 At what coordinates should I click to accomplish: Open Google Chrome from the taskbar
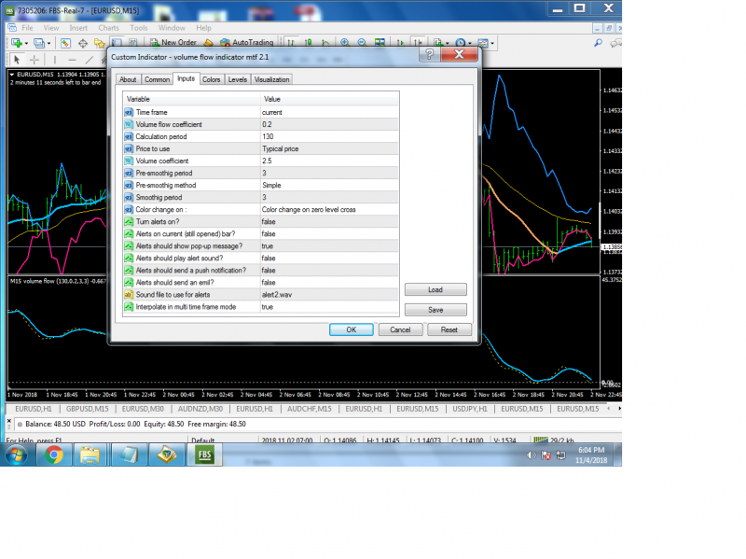tap(53, 454)
